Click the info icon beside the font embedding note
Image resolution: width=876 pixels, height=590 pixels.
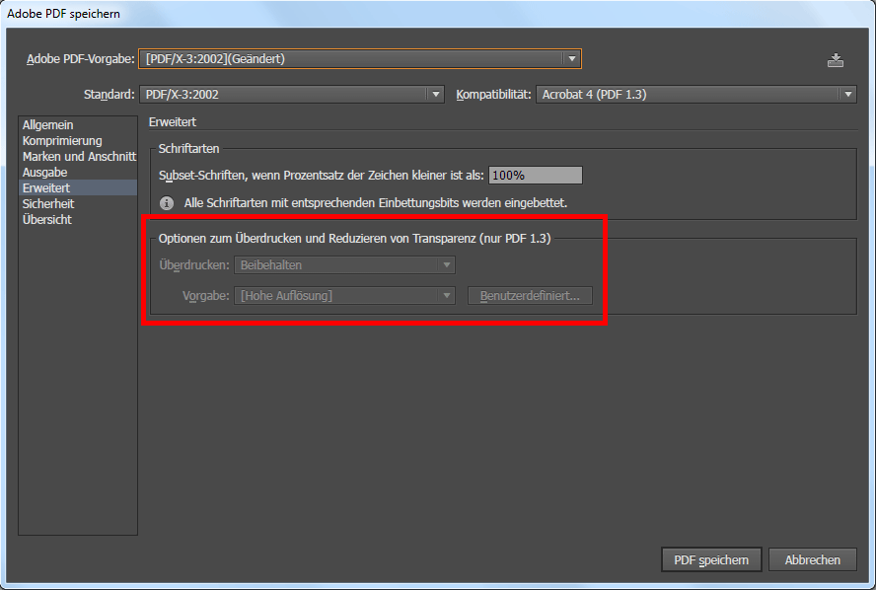[167, 202]
